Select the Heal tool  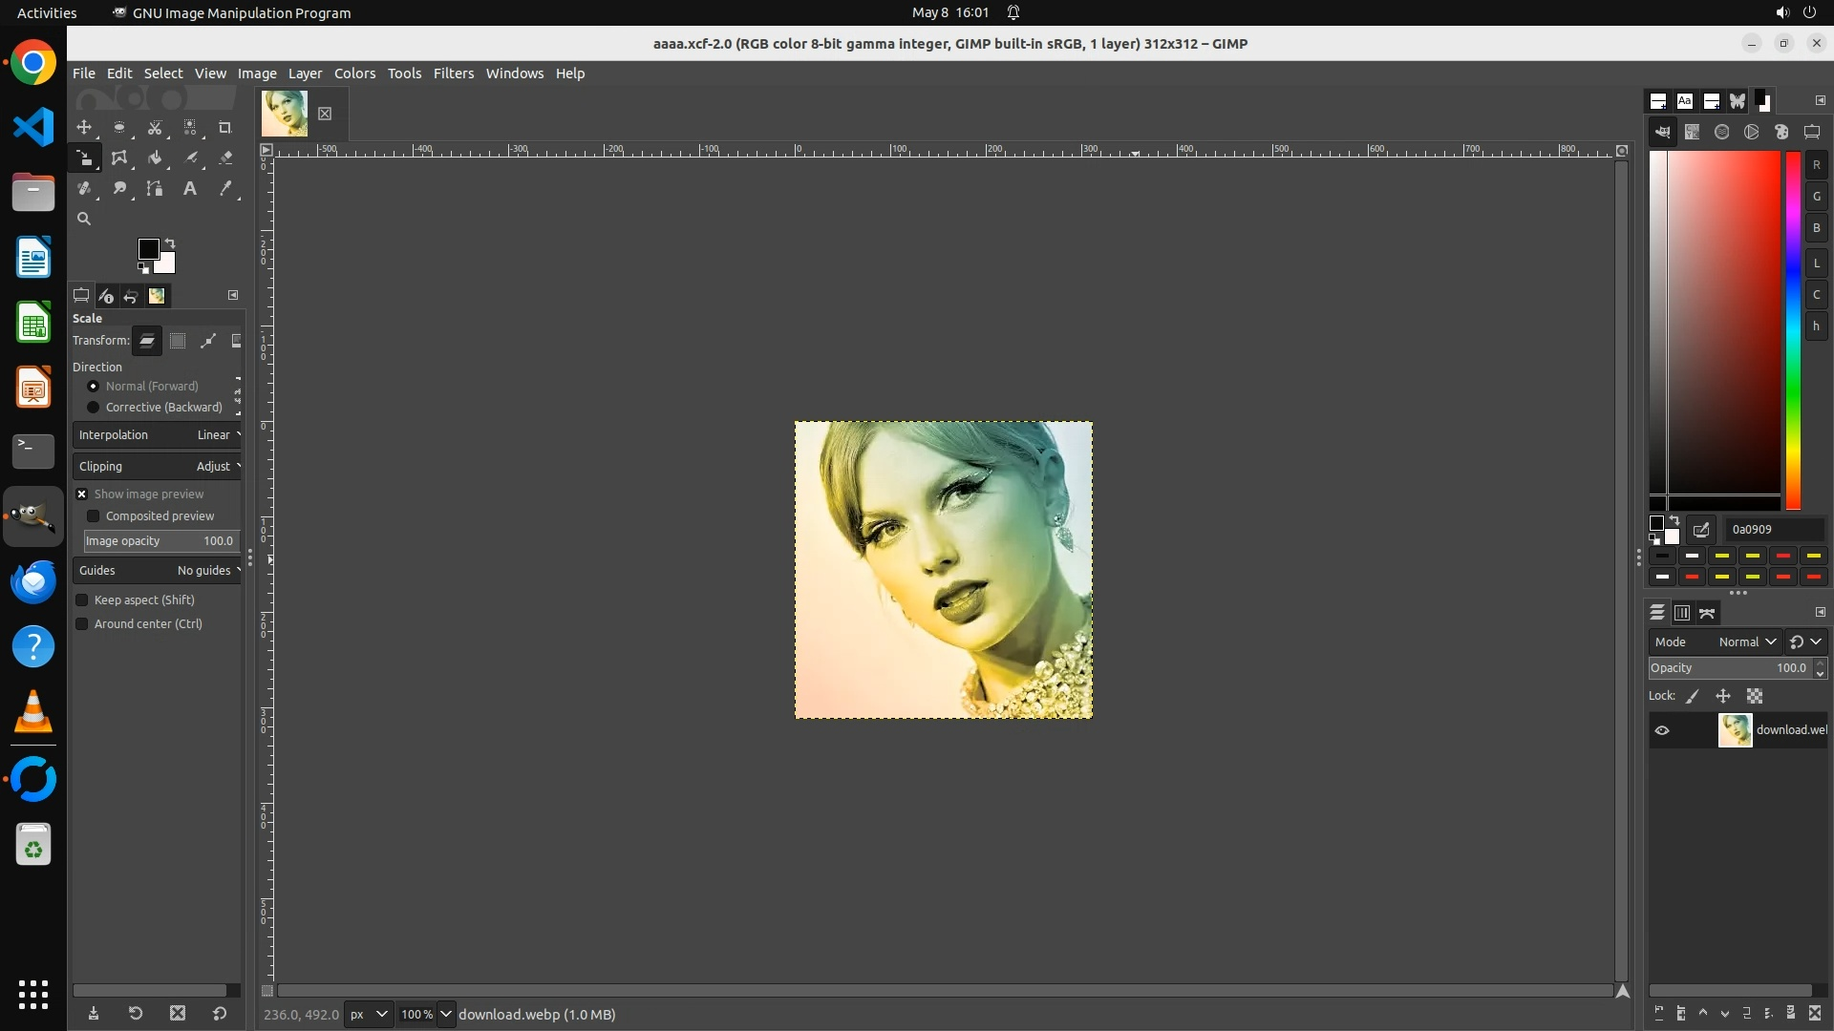pos(84,188)
